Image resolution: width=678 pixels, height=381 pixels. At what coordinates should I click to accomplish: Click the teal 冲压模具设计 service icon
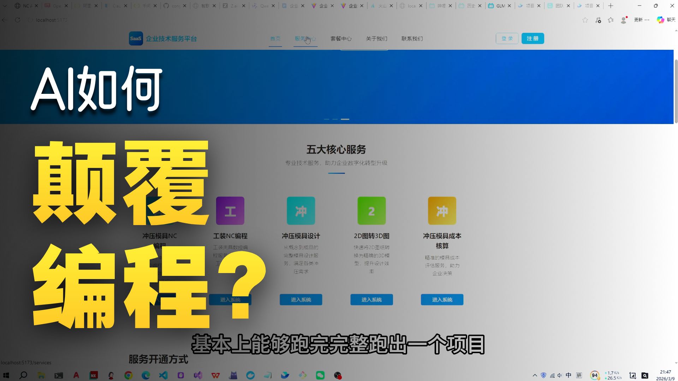click(301, 211)
